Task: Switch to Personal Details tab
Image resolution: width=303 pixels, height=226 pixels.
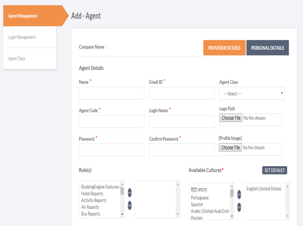Action: pyautogui.click(x=267, y=48)
